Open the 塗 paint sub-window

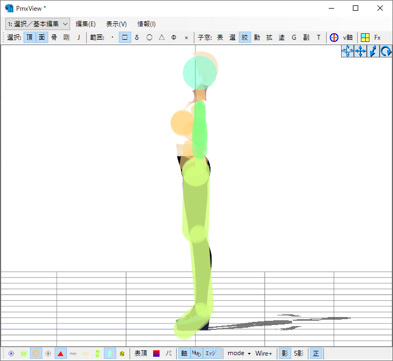click(282, 38)
